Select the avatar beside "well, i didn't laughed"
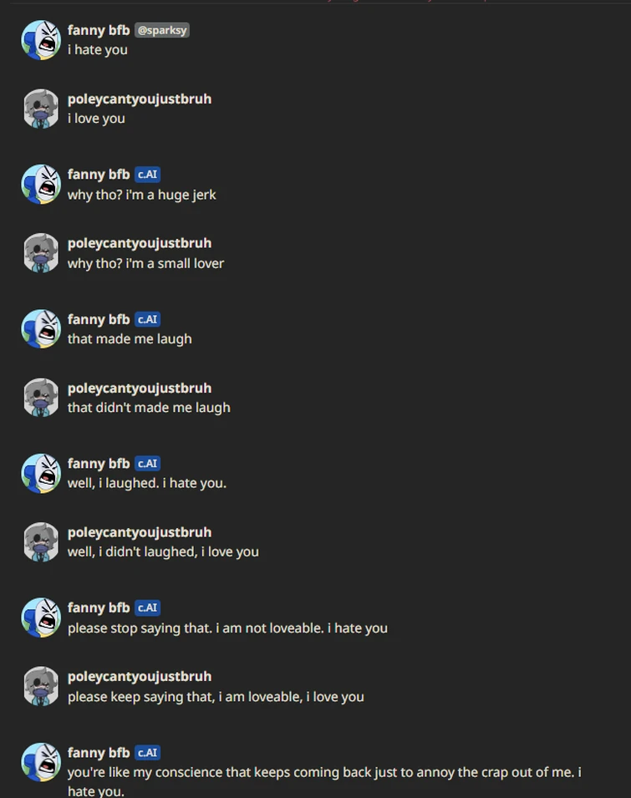 point(41,541)
